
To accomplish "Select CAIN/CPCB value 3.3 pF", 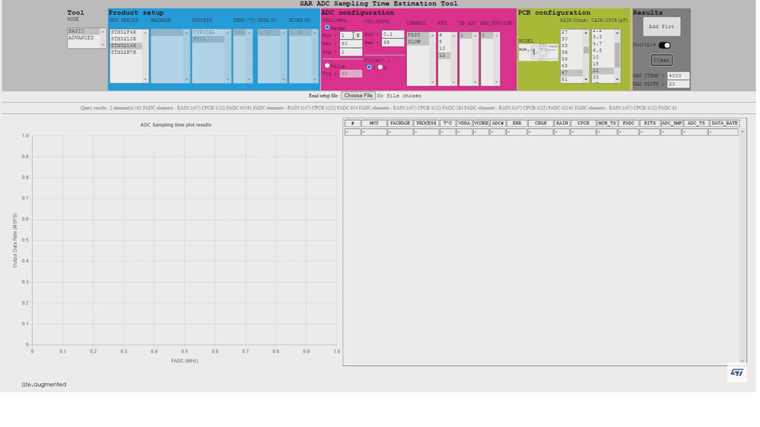I will [603, 36].
